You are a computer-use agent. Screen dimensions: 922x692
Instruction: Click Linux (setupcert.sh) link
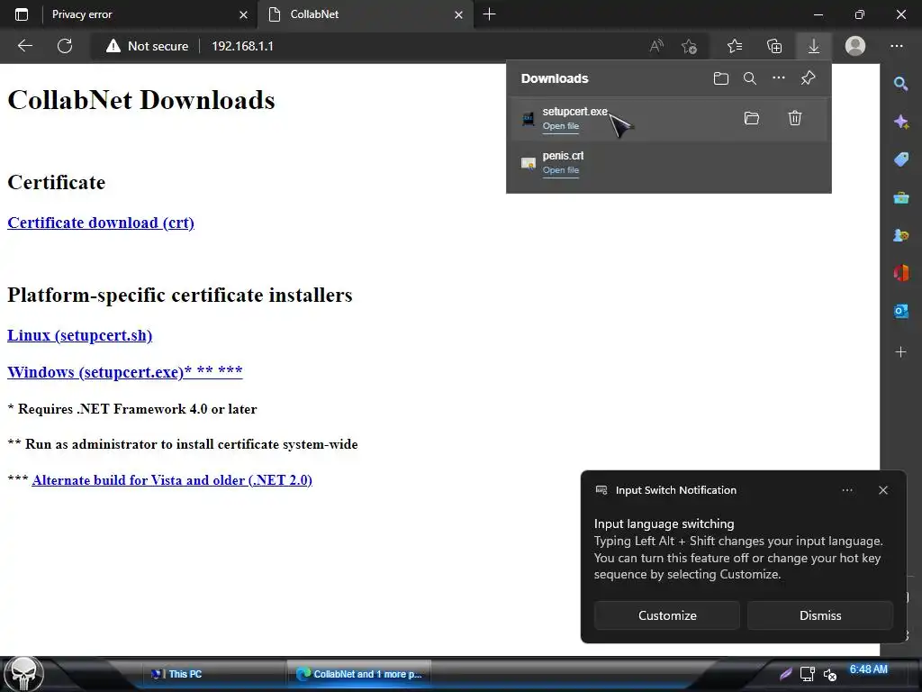point(79,335)
